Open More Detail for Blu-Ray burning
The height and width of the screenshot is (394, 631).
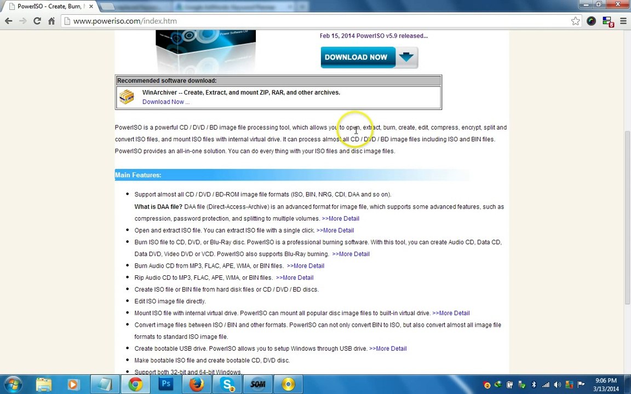coord(351,254)
